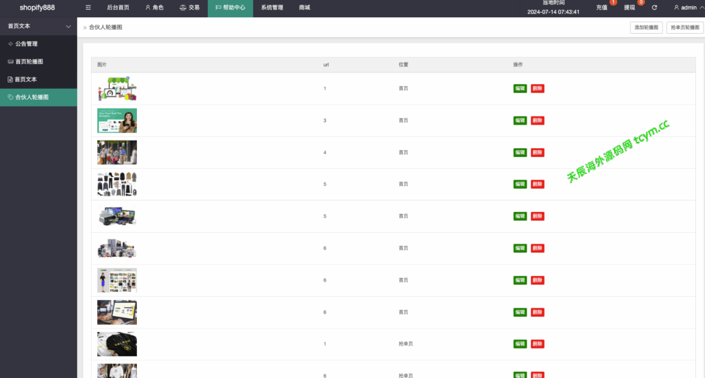
Task: Open the 商城 top menu
Action: (304, 8)
